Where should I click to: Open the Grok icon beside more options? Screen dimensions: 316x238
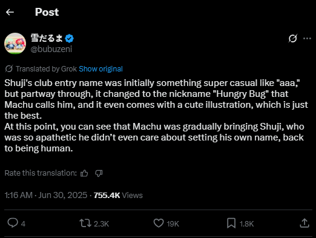click(x=292, y=38)
